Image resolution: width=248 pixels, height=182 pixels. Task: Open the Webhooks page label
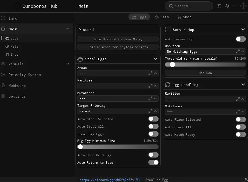click(x=17, y=85)
